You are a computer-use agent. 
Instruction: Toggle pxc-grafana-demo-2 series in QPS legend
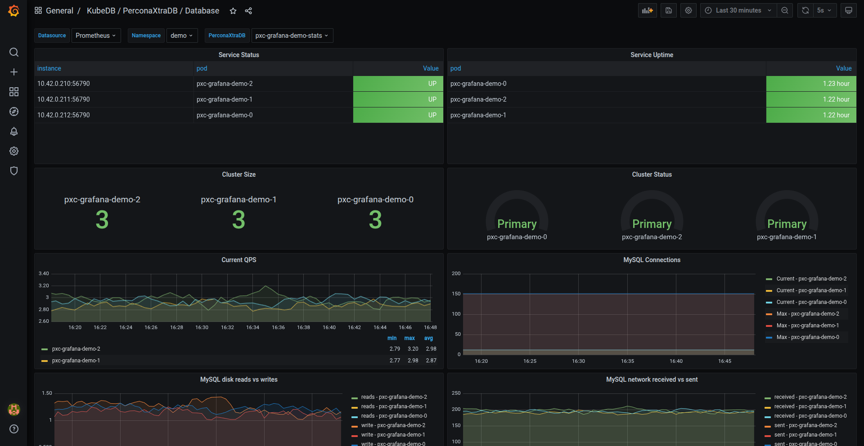coord(76,349)
